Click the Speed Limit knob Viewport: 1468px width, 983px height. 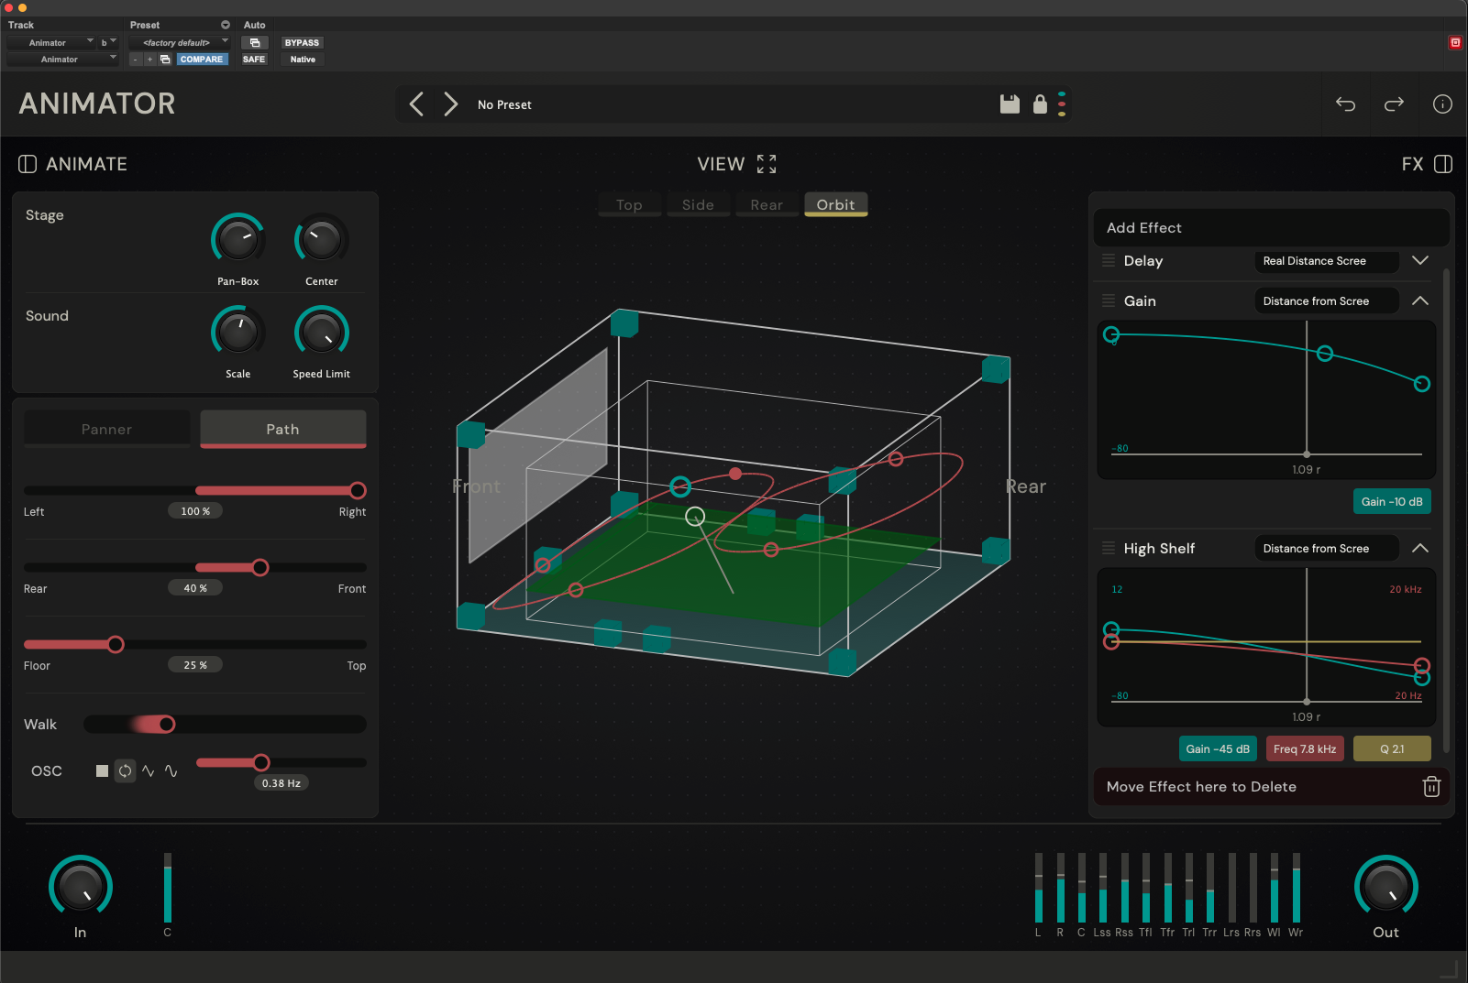click(x=322, y=333)
